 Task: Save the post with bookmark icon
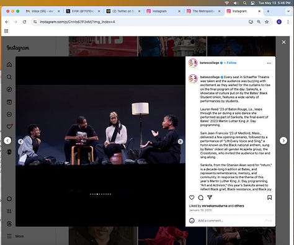pos(269,198)
